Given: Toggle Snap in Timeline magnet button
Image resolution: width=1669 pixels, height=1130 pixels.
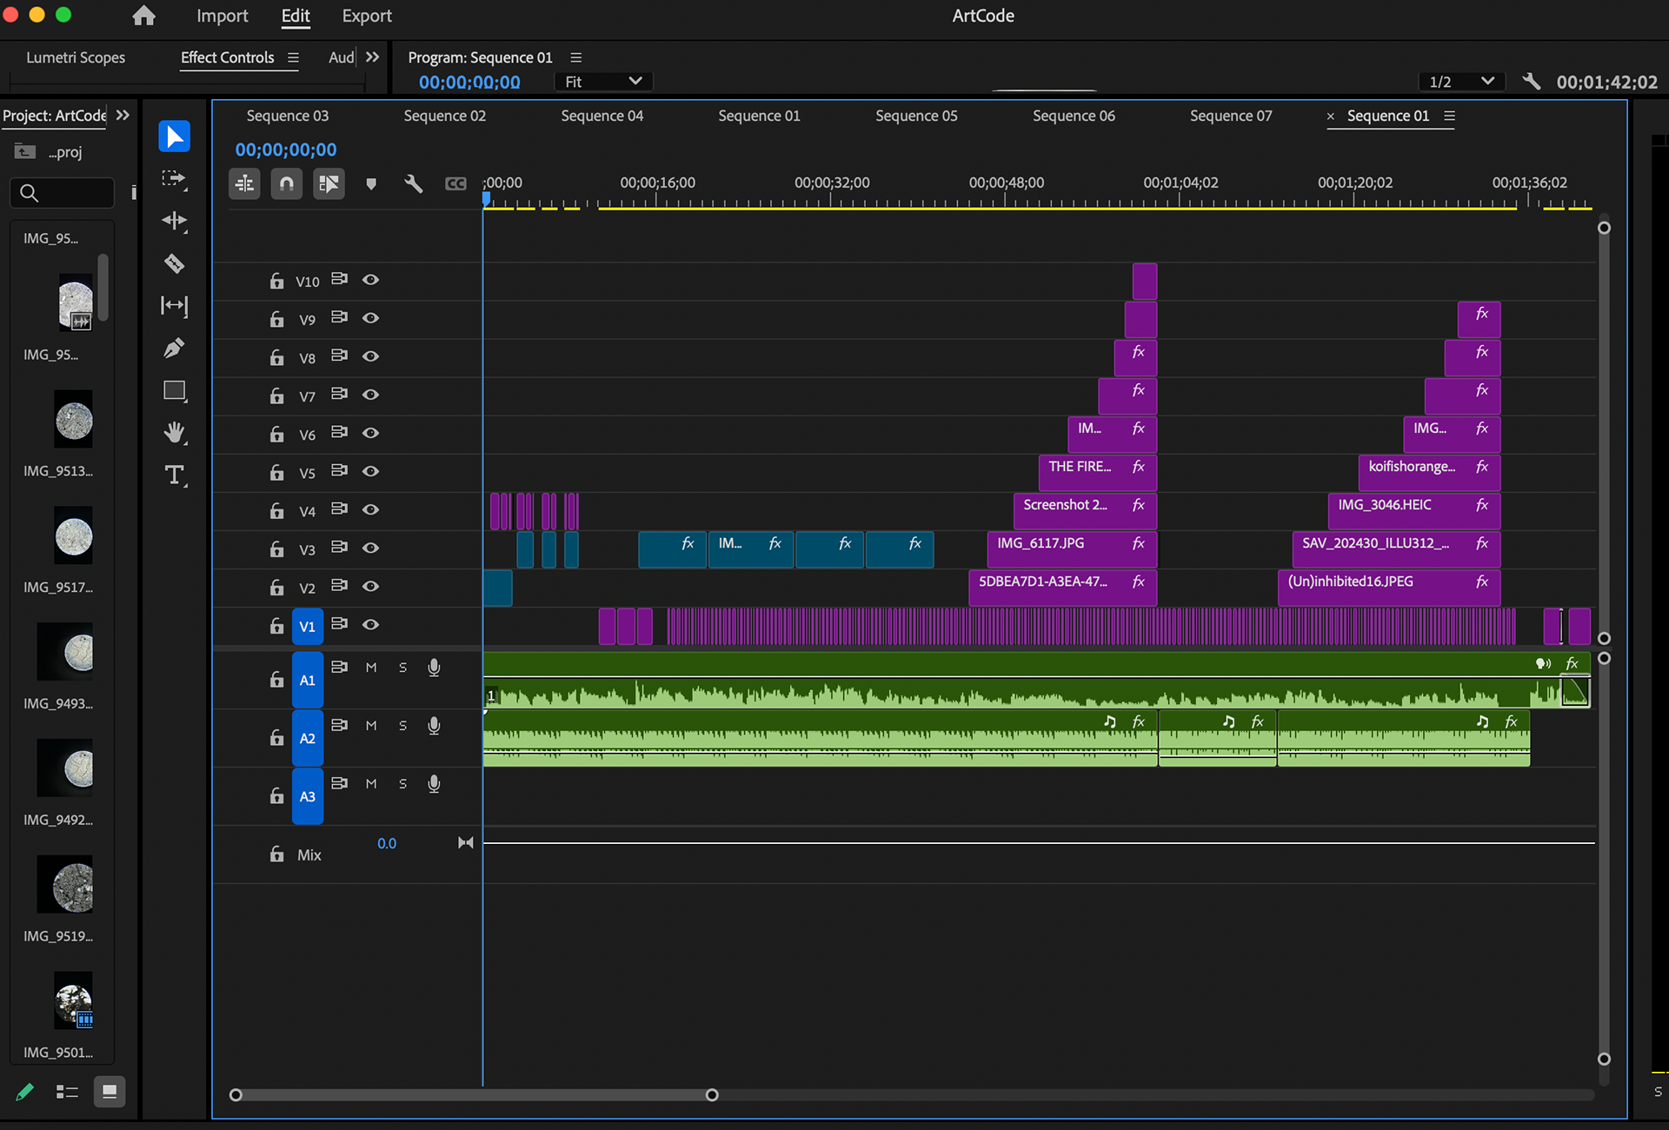Looking at the screenshot, I should (x=286, y=183).
